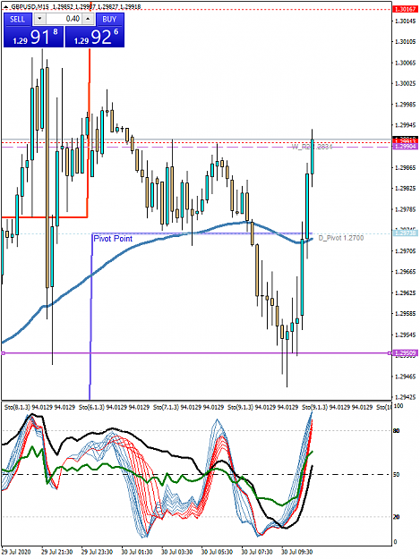420x559 pixels.
Task: Click the light blue 1.29738 price tag
Action: pyautogui.click(x=405, y=233)
